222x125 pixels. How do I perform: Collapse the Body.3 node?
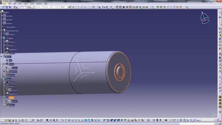click(1, 79)
